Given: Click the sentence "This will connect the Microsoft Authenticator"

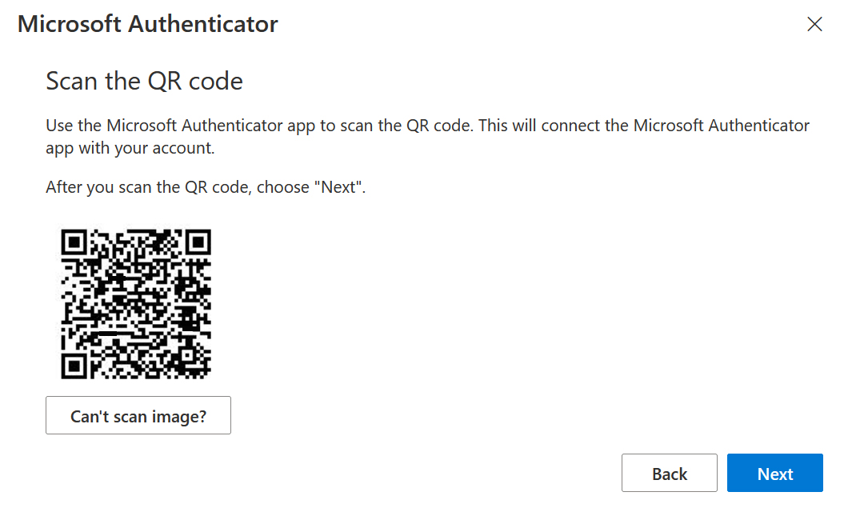Looking at the screenshot, I should point(644,126).
